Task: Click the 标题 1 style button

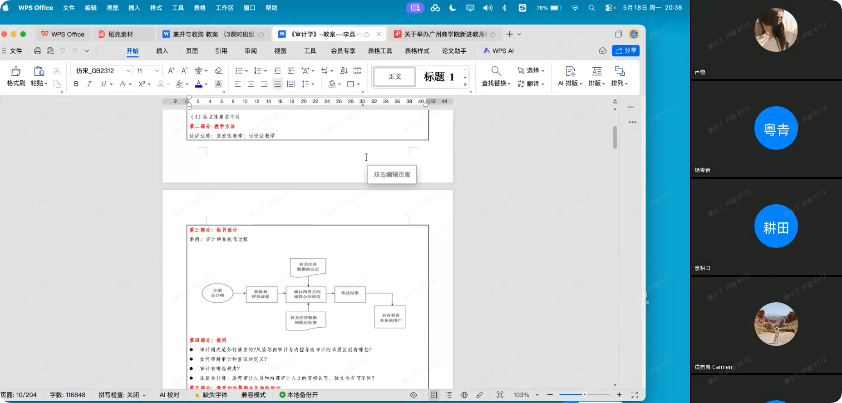Action: coord(439,77)
